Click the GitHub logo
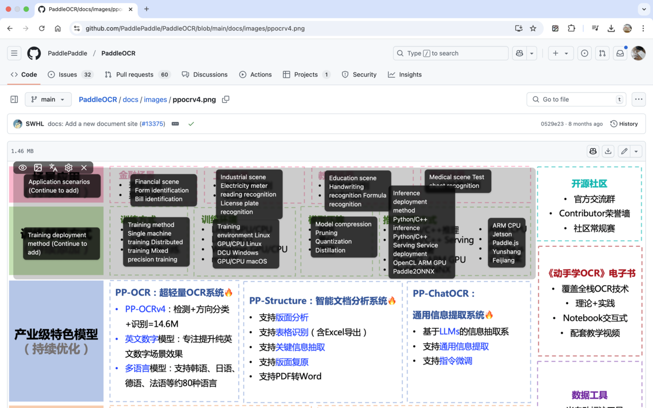653x408 pixels. tap(34, 53)
